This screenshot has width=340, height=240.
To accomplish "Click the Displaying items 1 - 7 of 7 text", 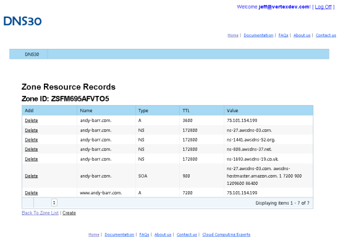I will click(283, 203).
